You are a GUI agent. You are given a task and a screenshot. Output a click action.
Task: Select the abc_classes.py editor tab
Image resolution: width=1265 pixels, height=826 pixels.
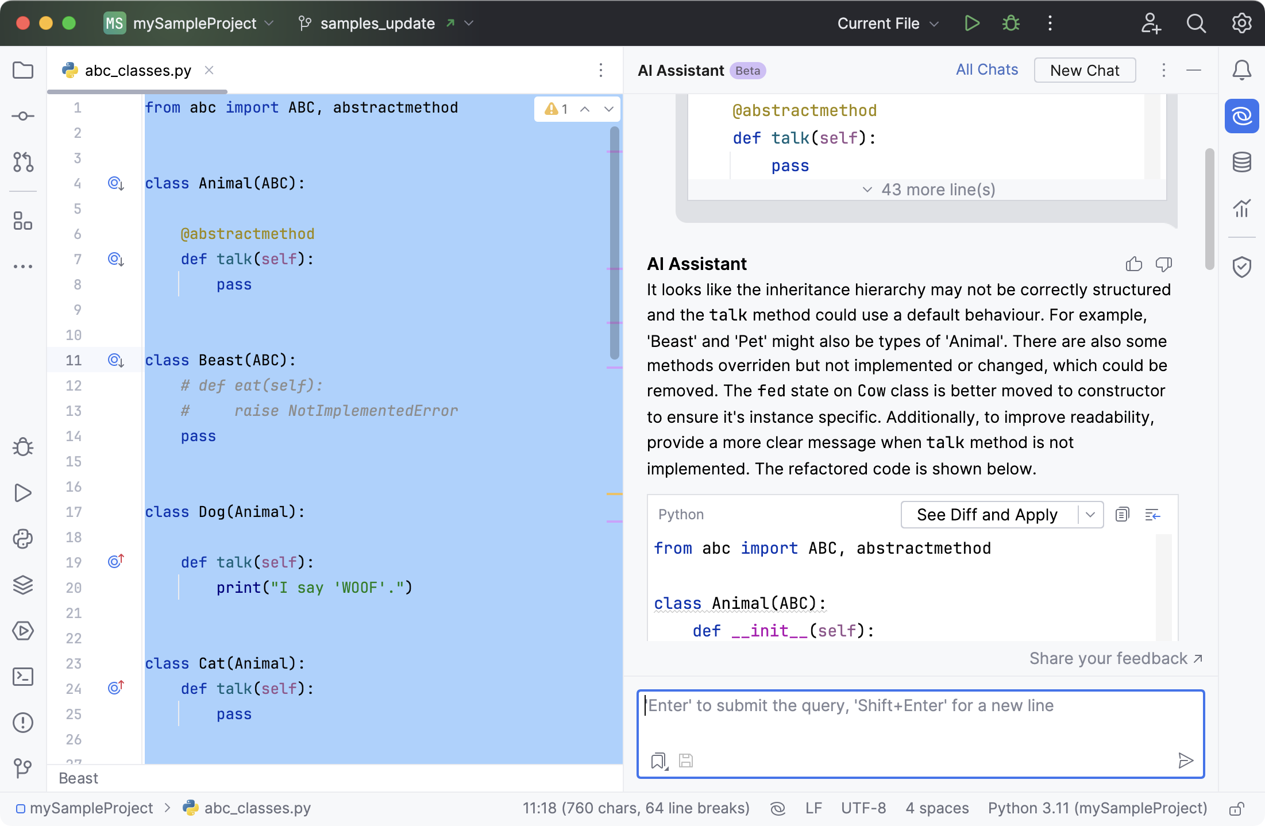138,70
